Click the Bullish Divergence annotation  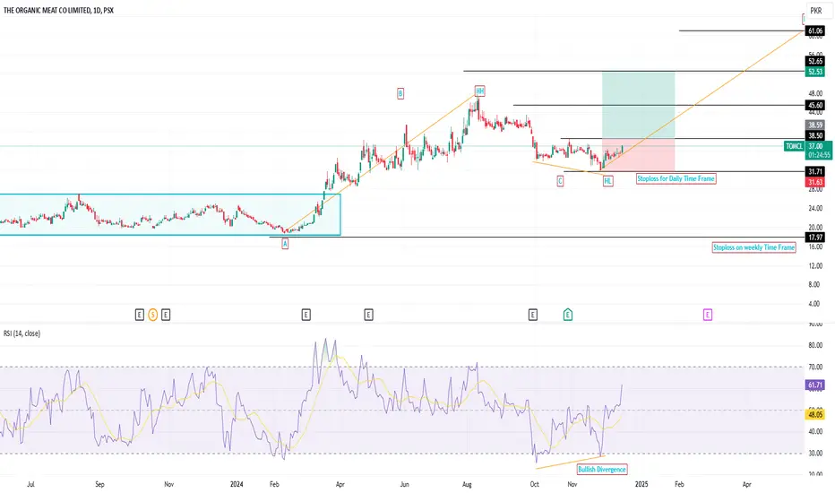tap(602, 470)
